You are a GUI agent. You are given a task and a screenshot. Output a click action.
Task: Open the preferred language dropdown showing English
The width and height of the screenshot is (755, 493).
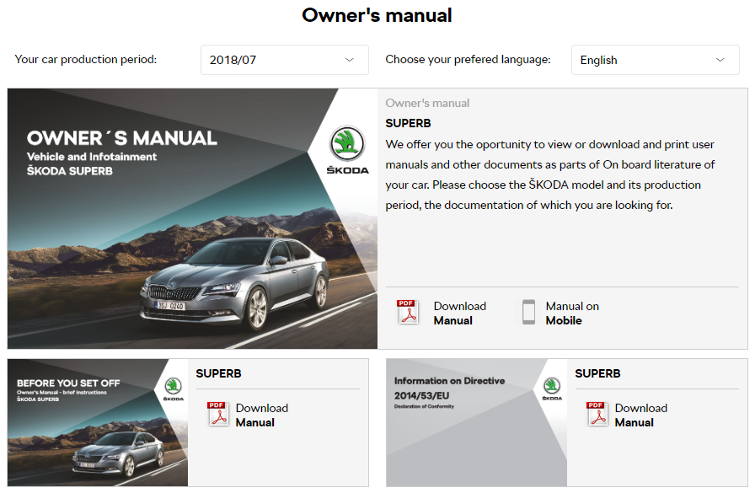[655, 60]
